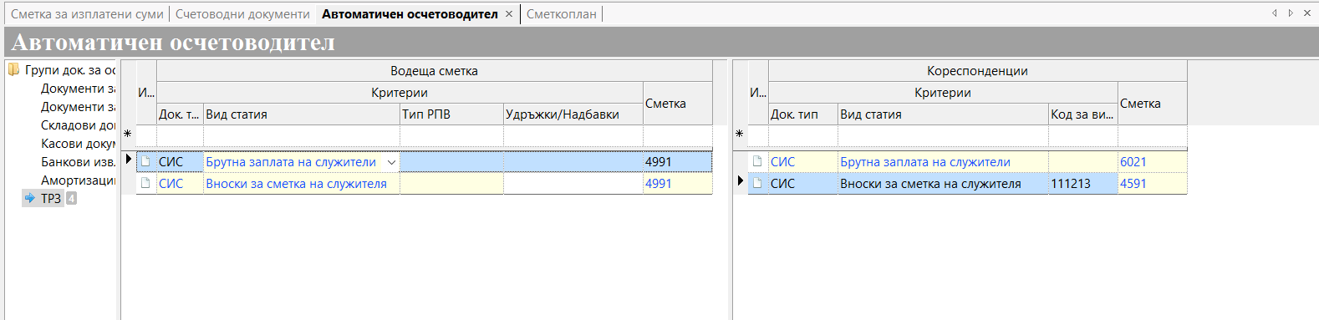
Task: Click Вид статия new-row cell in Водеща сметка
Action: (x=302, y=135)
